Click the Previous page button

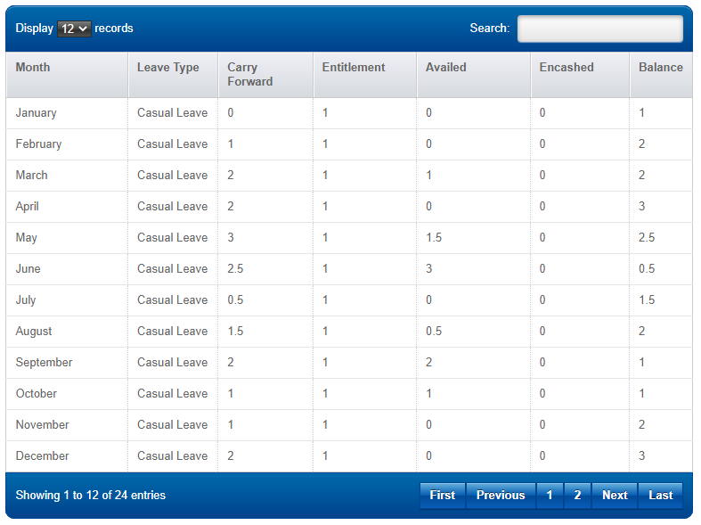[x=501, y=495]
